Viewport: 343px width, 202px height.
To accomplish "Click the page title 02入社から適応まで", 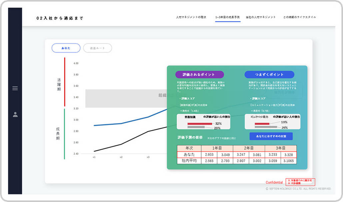I will click(60, 18).
